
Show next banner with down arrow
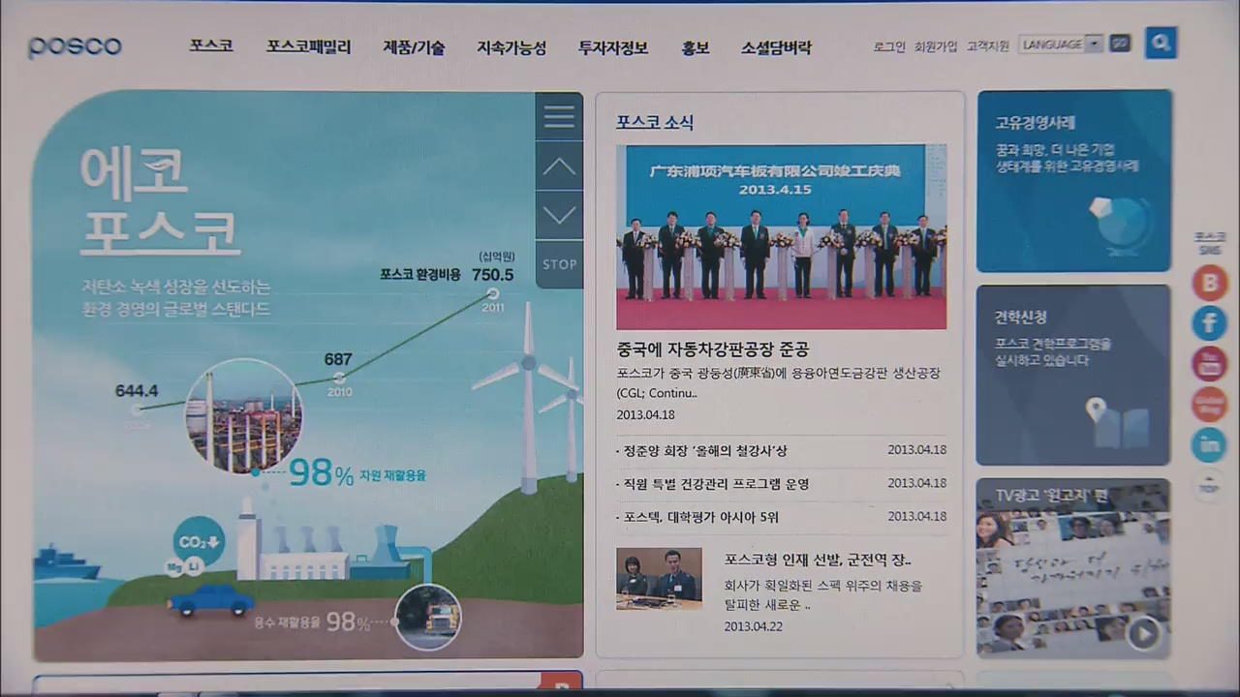tap(559, 215)
